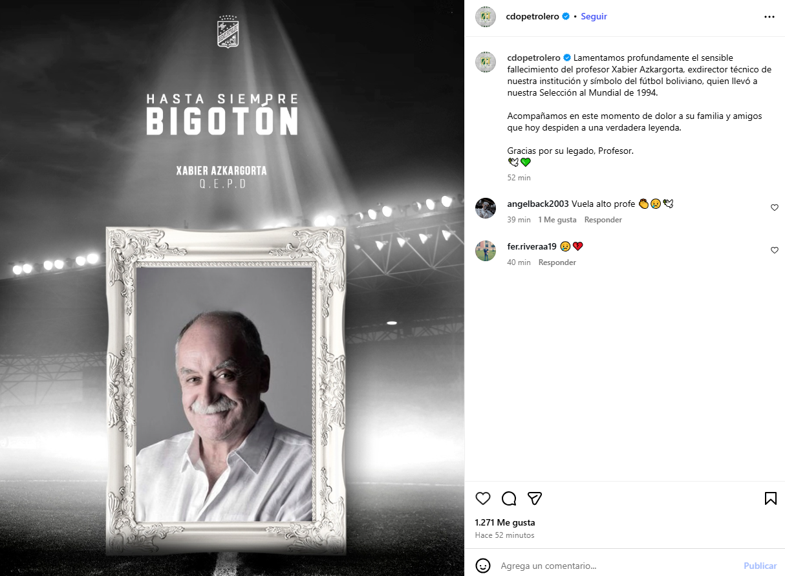The height and width of the screenshot is (576, 785).
Task: Open cdopetrolero username in caption
Action: point(533,58)
